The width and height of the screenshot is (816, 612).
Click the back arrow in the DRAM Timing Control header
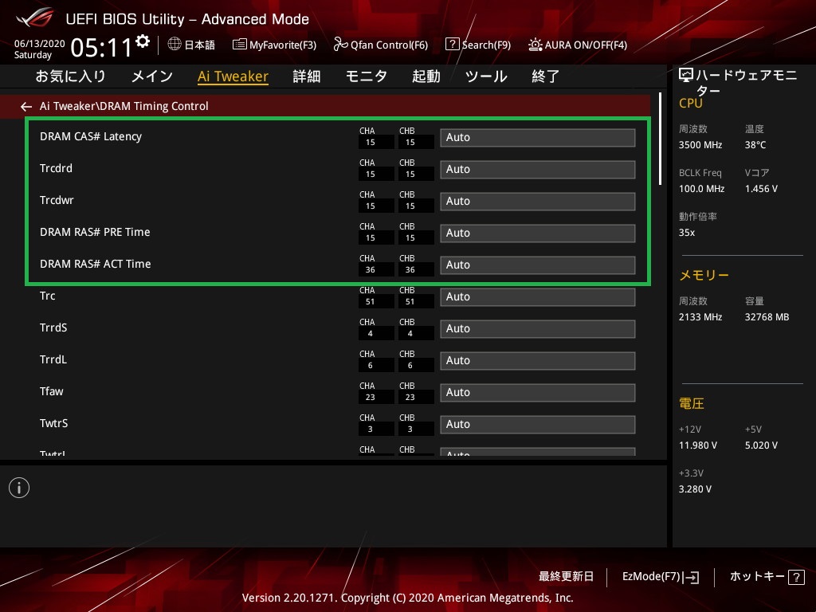[x=26, y=107]
